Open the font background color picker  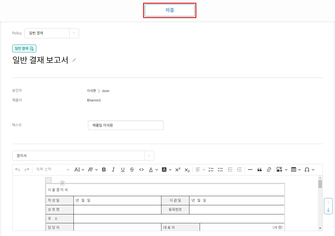tap(167, 170)
